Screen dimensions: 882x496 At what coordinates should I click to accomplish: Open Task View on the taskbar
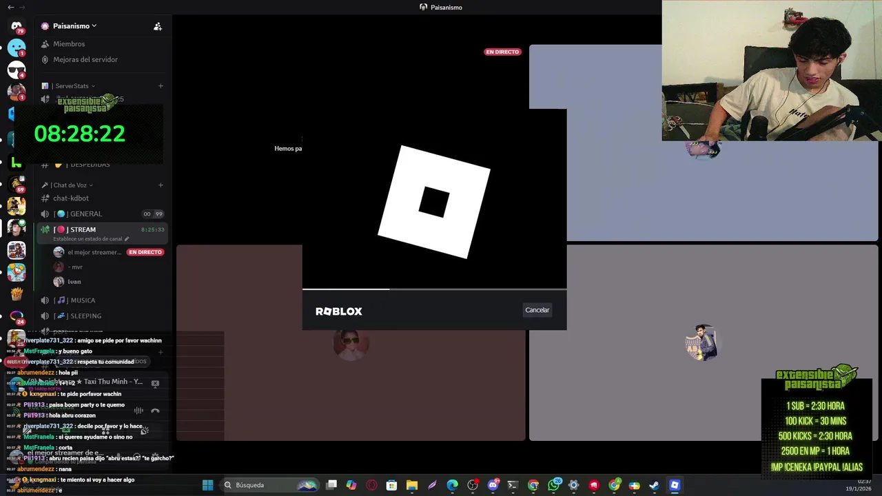coord(331,485)
